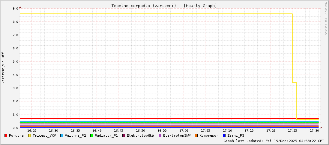
Task: Click the RRDTOOL / TOBI OETIKER watermark
Action: 326,18
